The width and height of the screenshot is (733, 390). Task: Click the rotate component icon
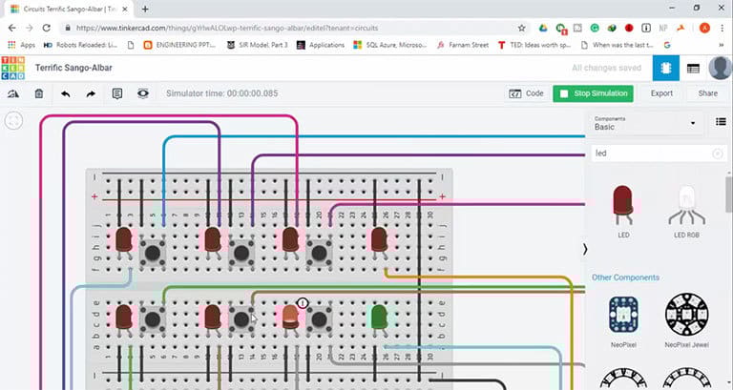pyautogui.click(x=13, y=93)
